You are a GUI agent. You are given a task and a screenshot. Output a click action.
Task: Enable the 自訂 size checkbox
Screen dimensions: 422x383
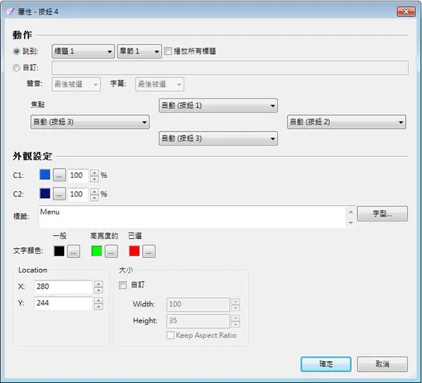[x=122, y=285]
